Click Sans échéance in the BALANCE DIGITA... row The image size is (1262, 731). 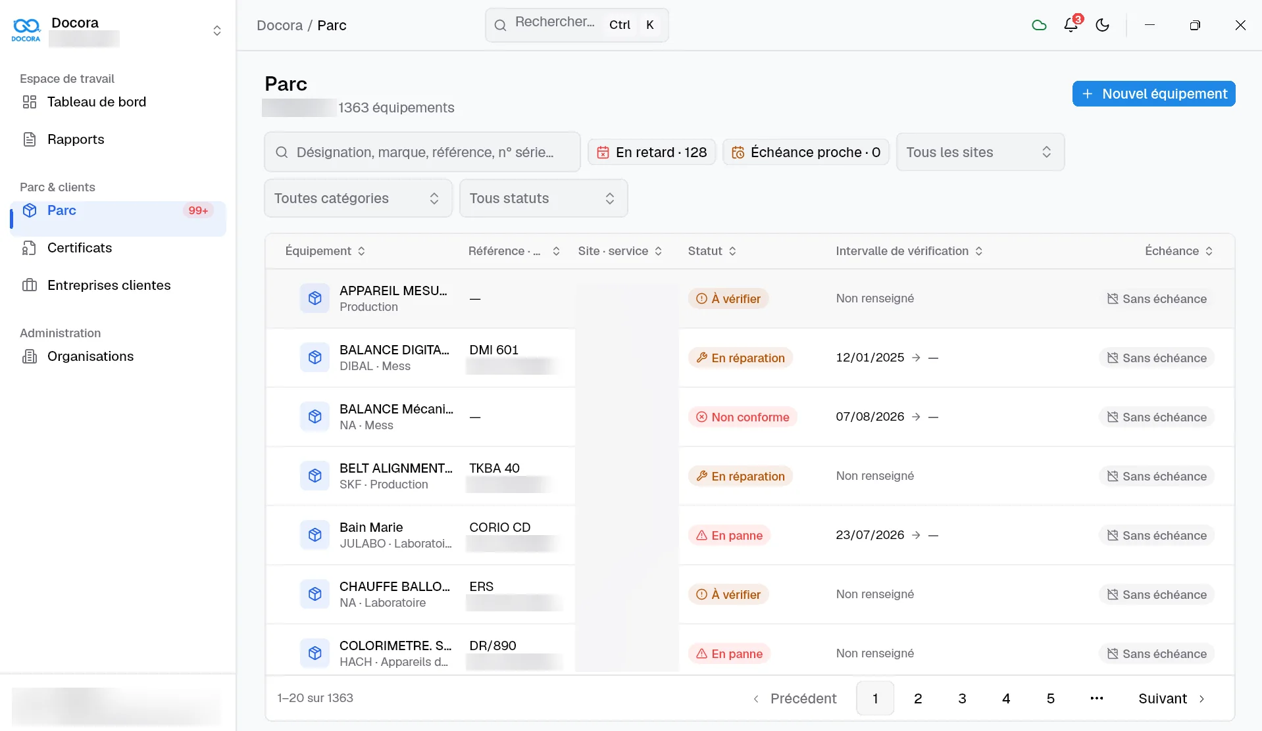(x=1157, y=358)
